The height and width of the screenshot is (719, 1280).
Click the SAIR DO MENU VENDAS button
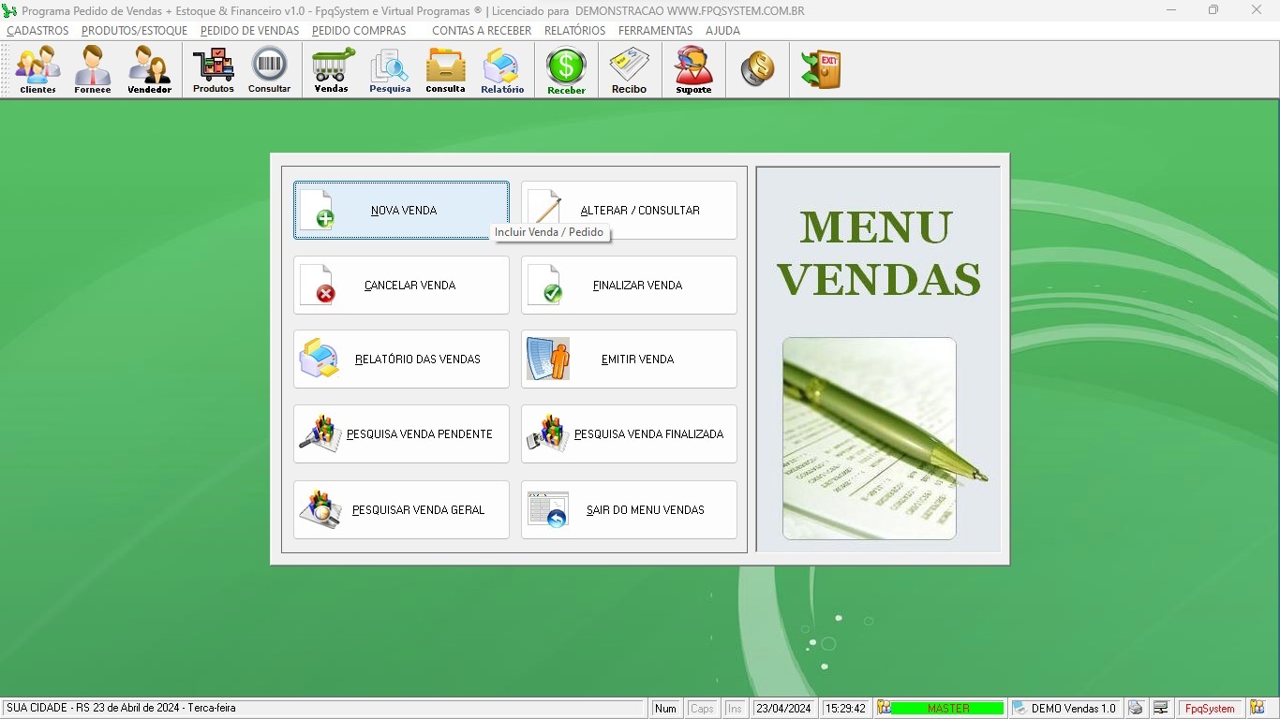629,510
